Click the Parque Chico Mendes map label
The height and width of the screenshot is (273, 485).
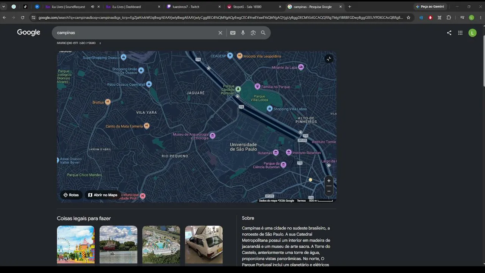pos(84,175)
